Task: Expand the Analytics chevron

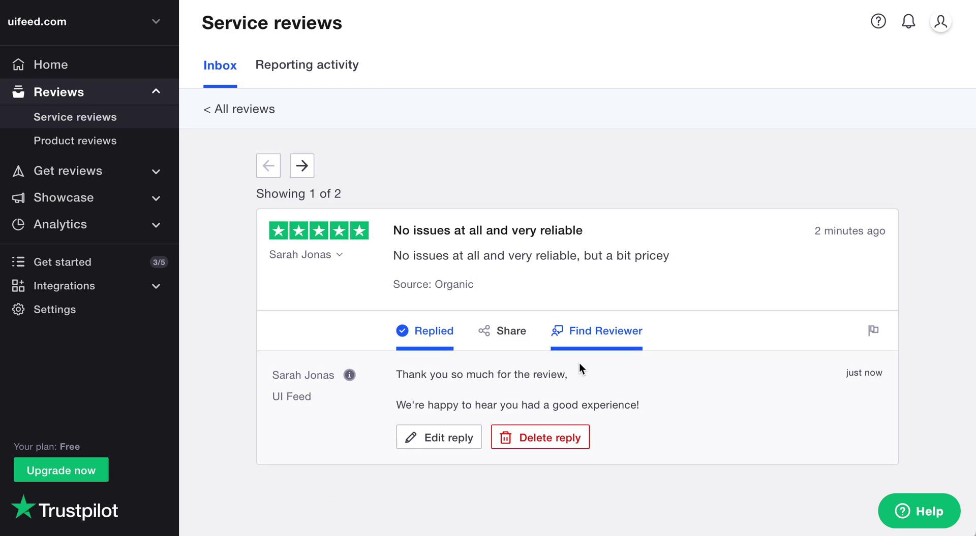Action: 156,225
